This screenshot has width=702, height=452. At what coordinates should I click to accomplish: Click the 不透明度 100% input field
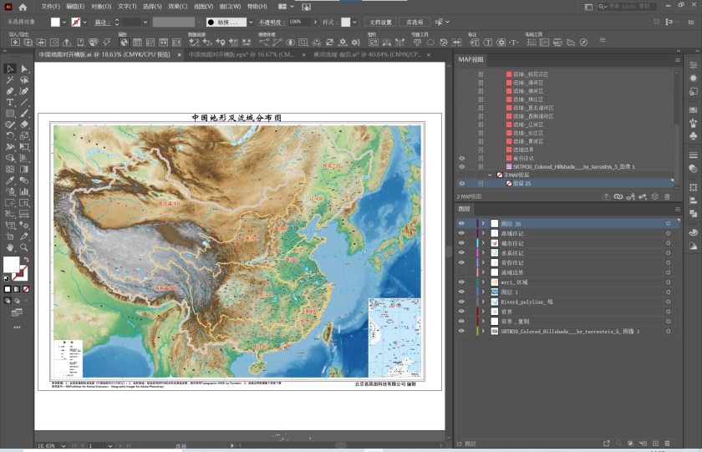[299, 22]
